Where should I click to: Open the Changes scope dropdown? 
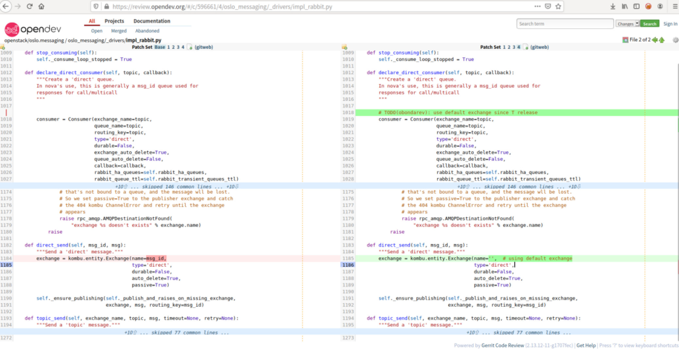pyautogui.click(x=627, y=23)
